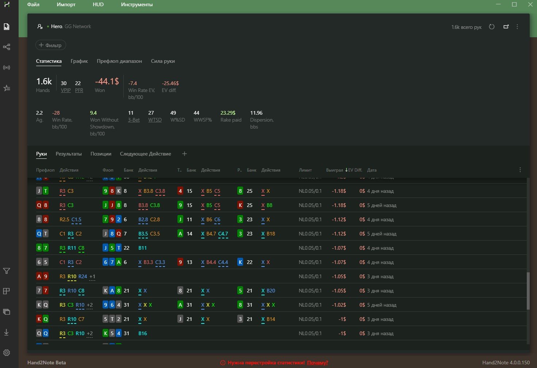Select the 6 5 hand row
Screen dimensions: 537x368
click(281, 262)
